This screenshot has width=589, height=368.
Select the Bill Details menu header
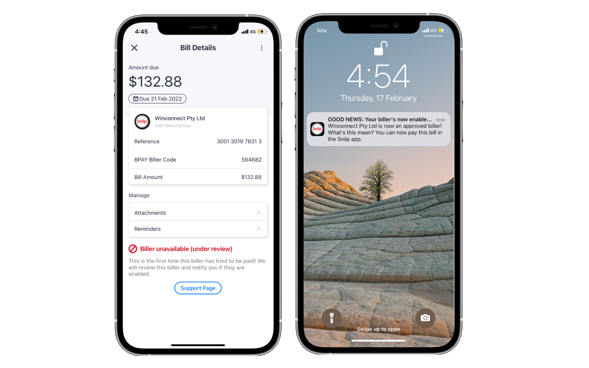[198, 47]
